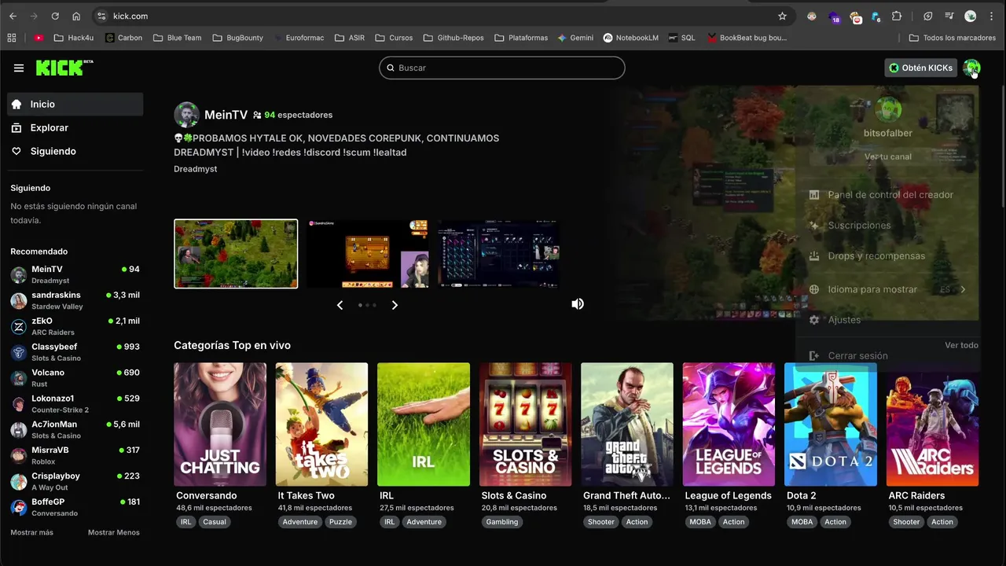The height and width of the screenshot is (566, 1006).
Task: Click BoffeGP avatar in Recomendado
Action: (18, 507)
